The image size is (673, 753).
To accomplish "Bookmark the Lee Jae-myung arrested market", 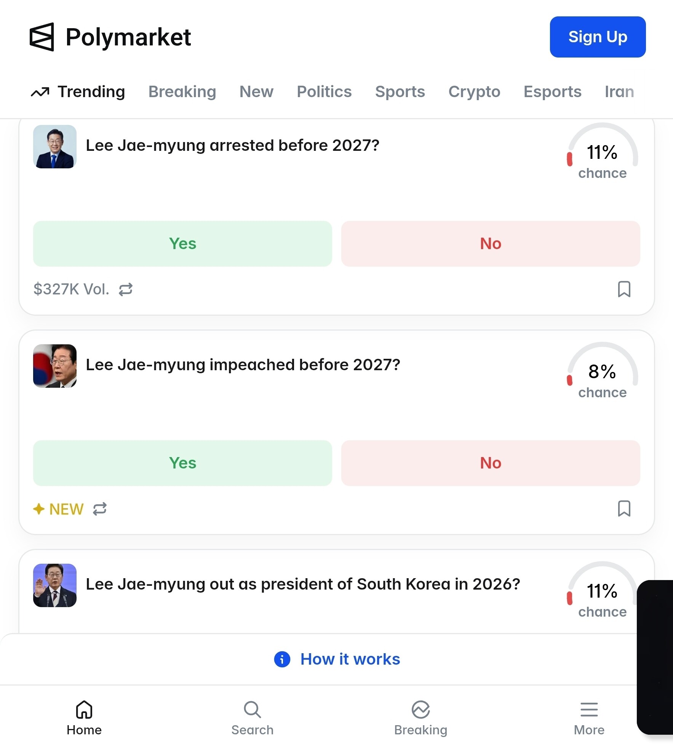I will 624,289.
